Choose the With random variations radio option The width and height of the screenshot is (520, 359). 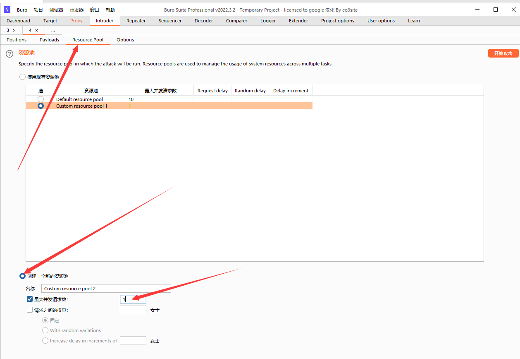click(45, 330)
